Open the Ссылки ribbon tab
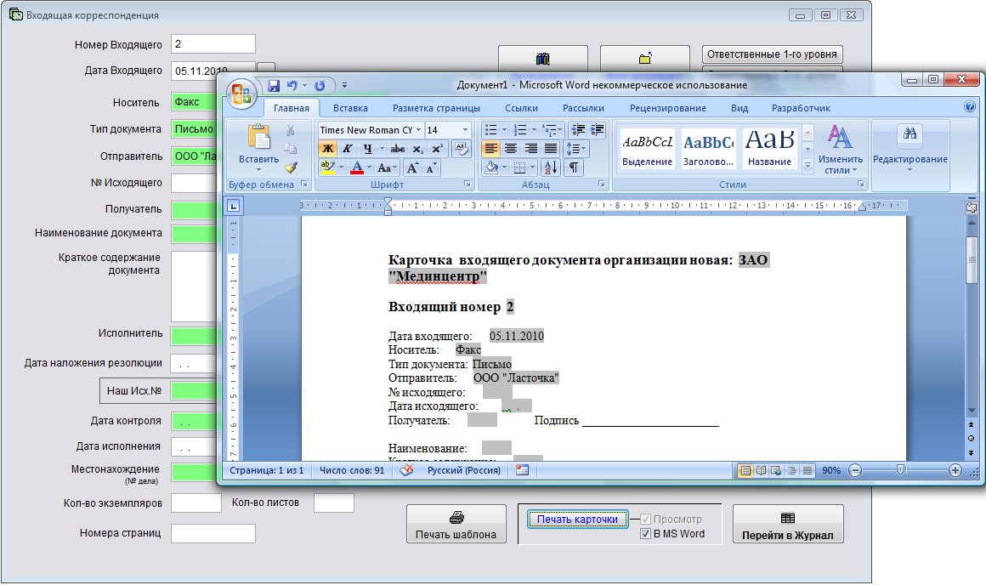The height and width of the screenshot is (585, 986). point(521,108)
